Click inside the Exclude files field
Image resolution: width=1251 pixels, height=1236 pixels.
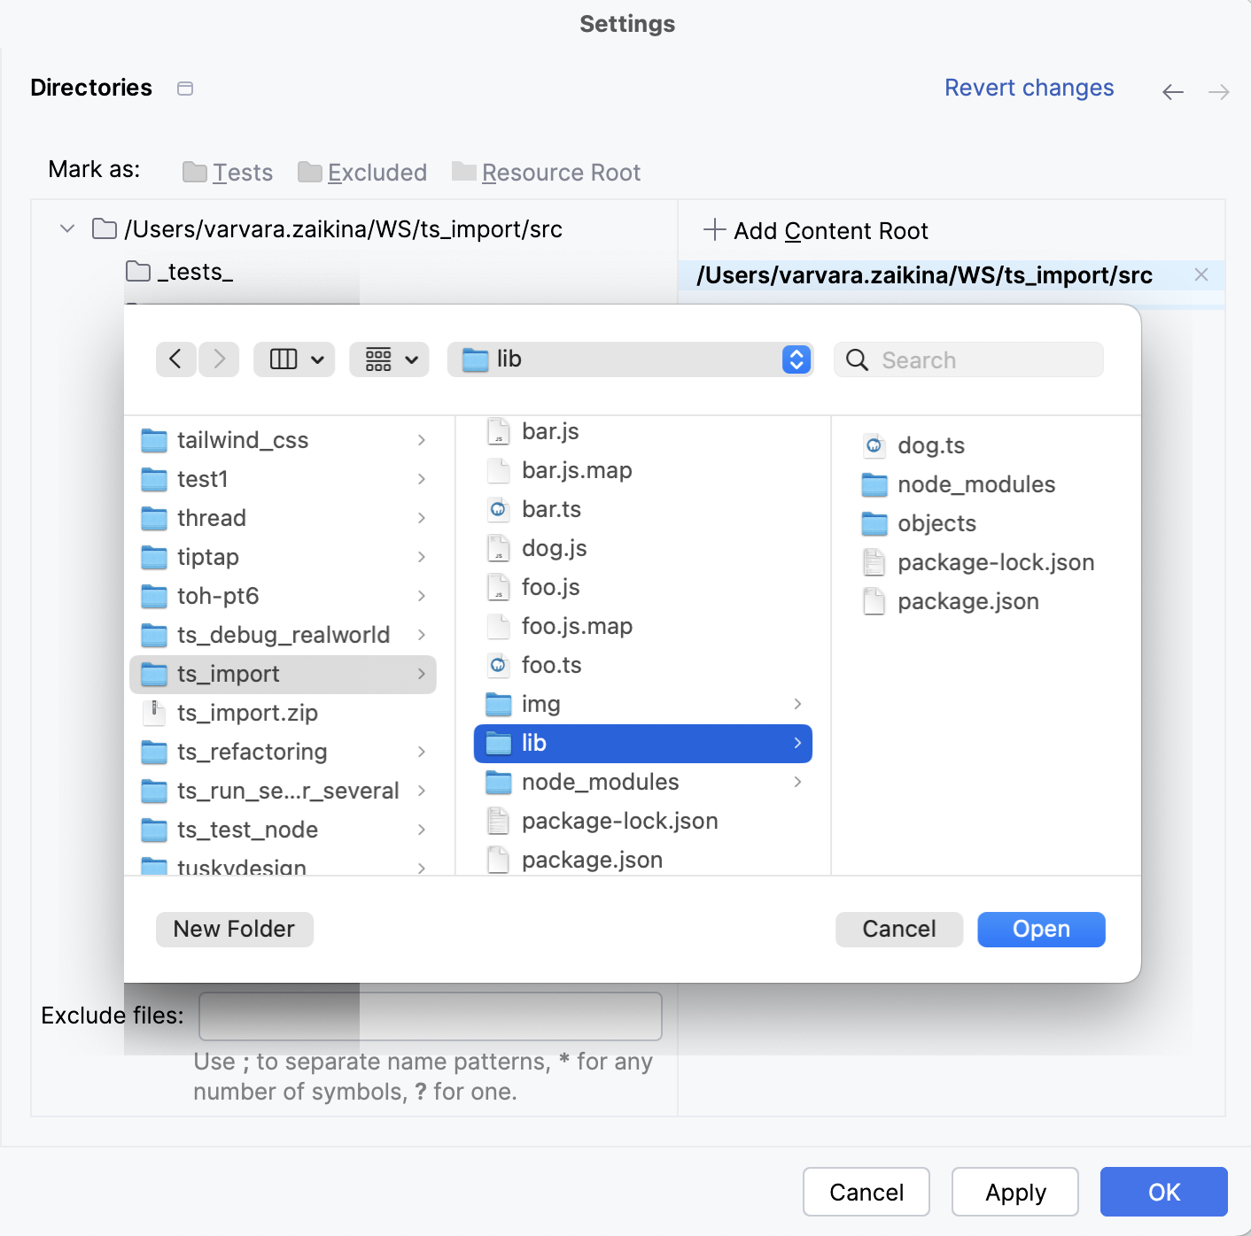point(431,1016)
